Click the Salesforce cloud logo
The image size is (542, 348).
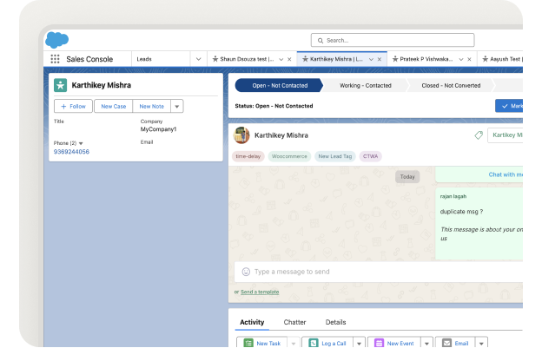coord(56,39)
